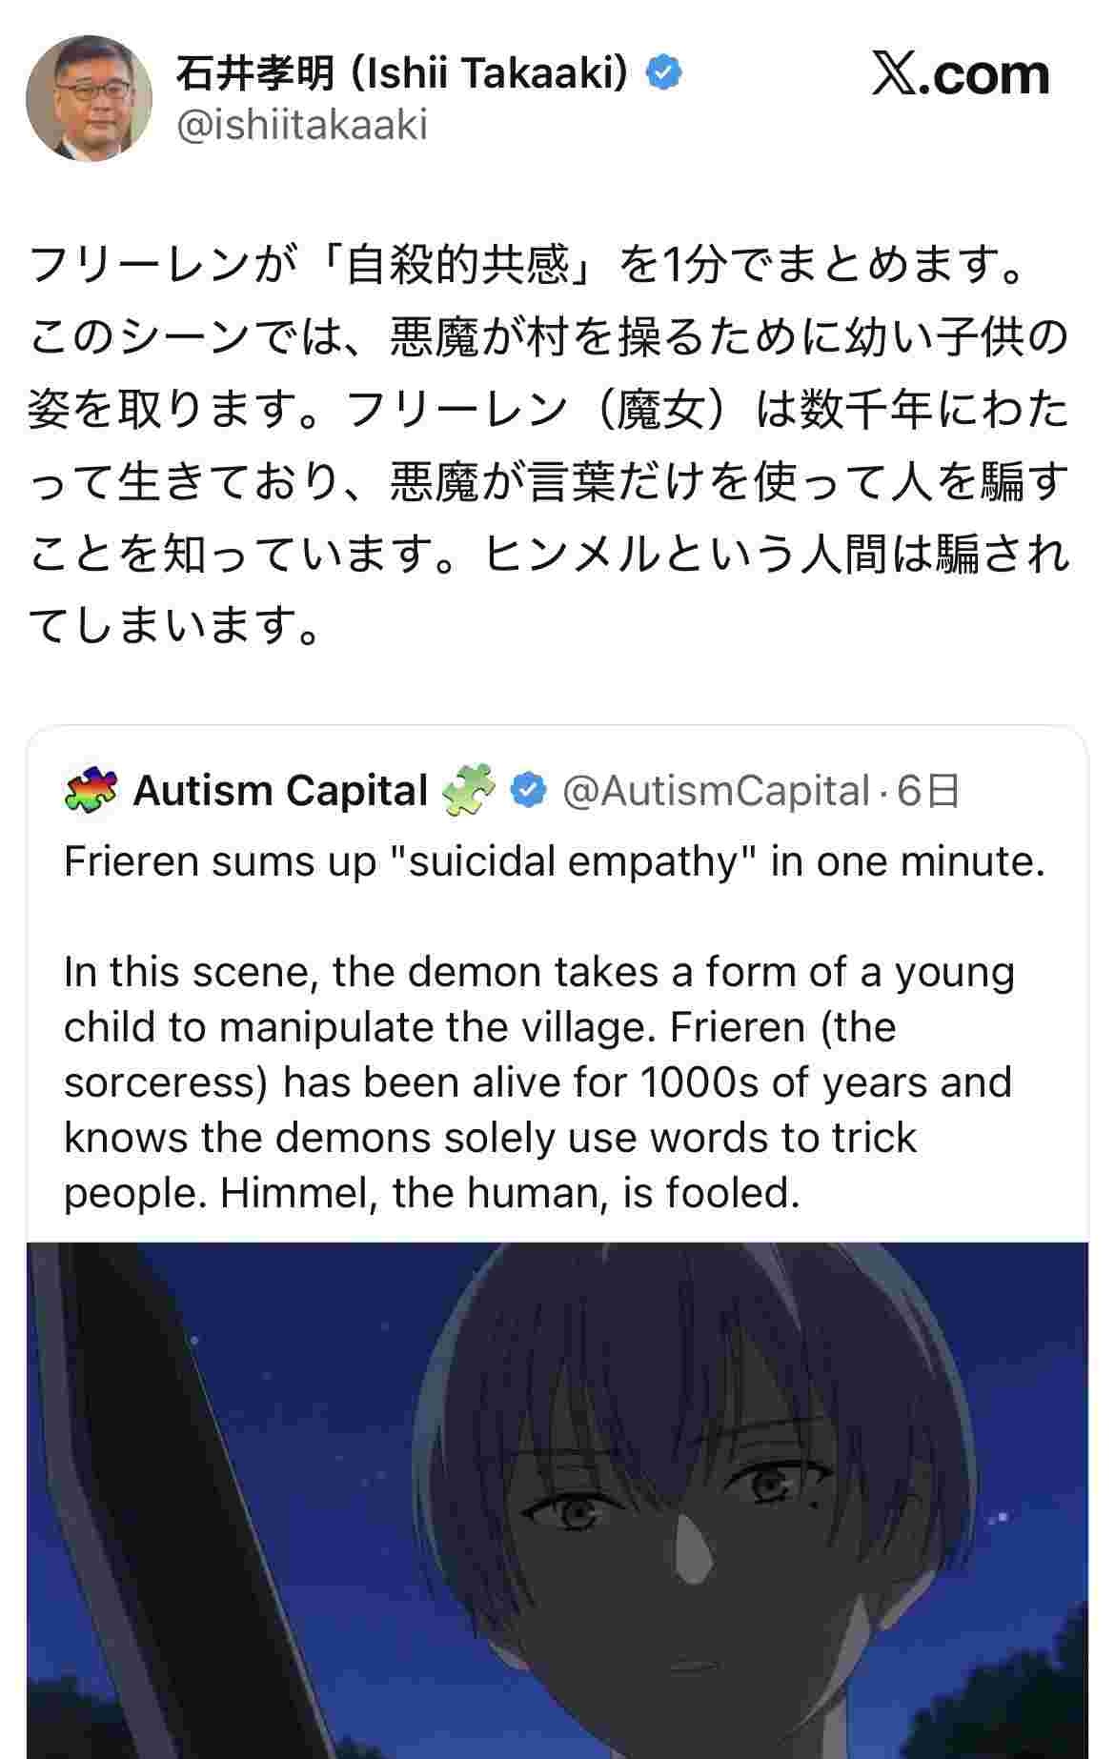1115x1759 pixels.
Task: Click the line "Frieren sums up" in quote
Action: click(555, 861)
